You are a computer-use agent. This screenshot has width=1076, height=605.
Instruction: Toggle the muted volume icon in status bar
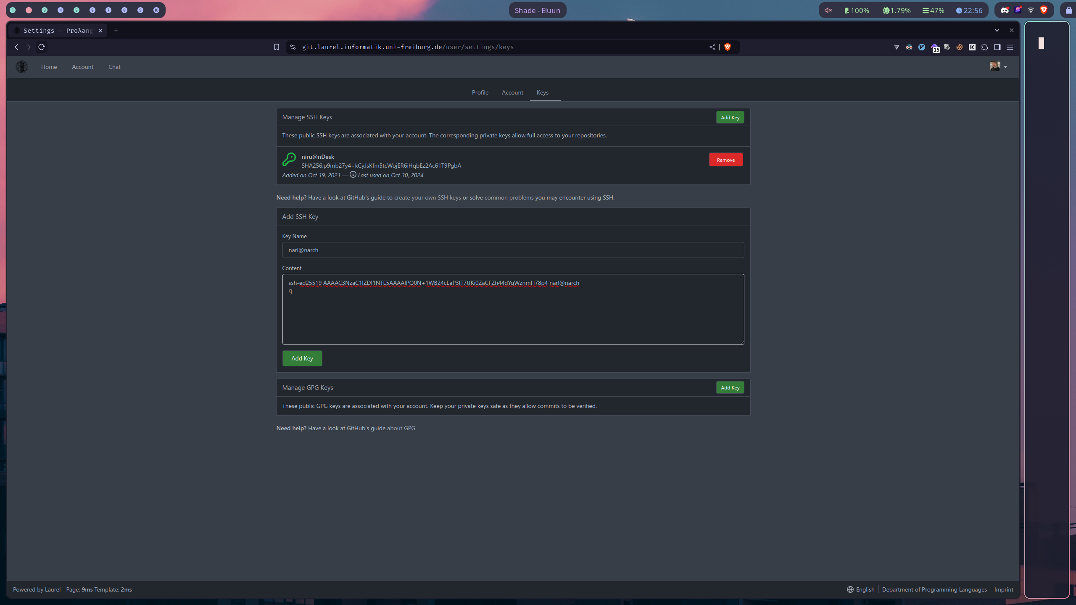[x=828, y=11]
